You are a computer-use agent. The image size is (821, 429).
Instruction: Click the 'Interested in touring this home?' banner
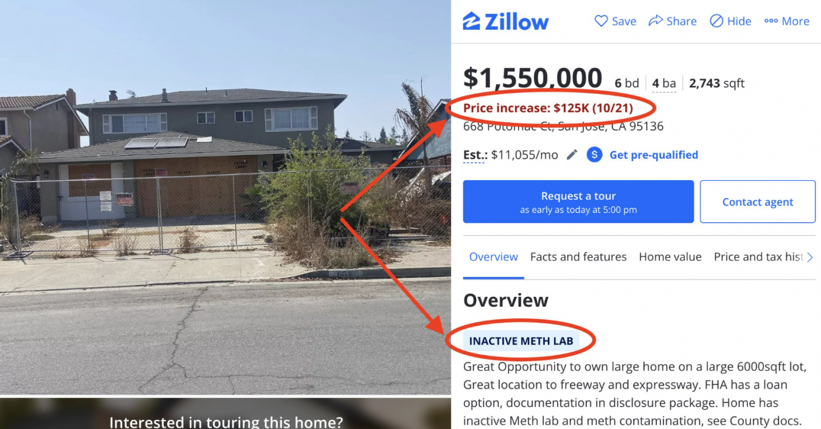(x=225, y=420)
